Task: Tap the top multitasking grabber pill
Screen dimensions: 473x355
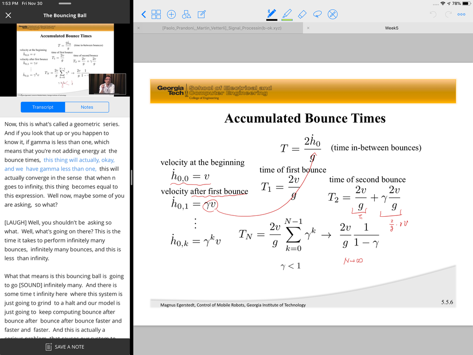Action: pos(65,4)
